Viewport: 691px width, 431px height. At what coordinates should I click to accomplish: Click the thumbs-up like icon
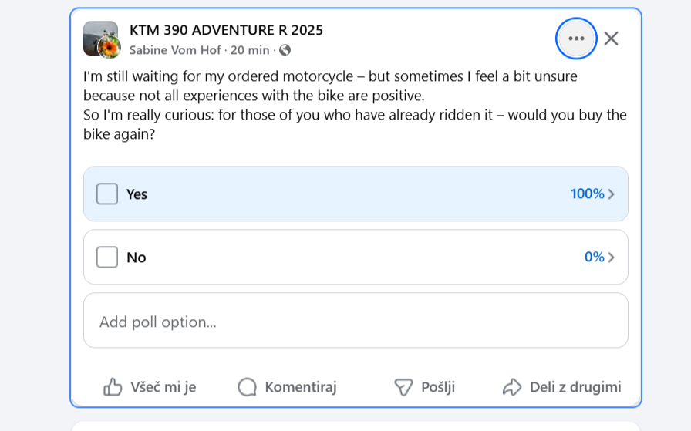[x=113, y=387]
